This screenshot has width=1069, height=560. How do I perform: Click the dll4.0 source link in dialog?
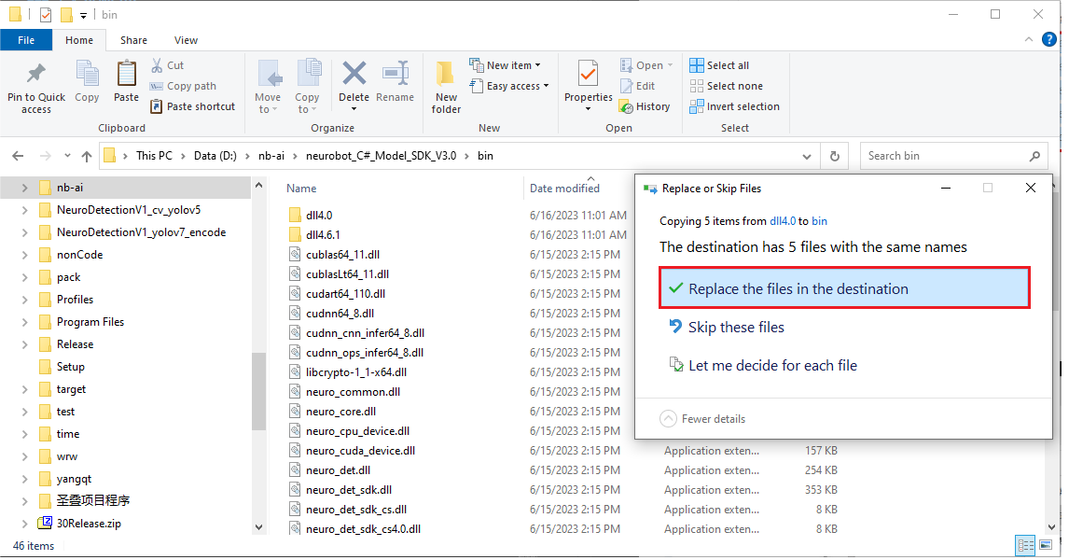click(x=783, y=221)
